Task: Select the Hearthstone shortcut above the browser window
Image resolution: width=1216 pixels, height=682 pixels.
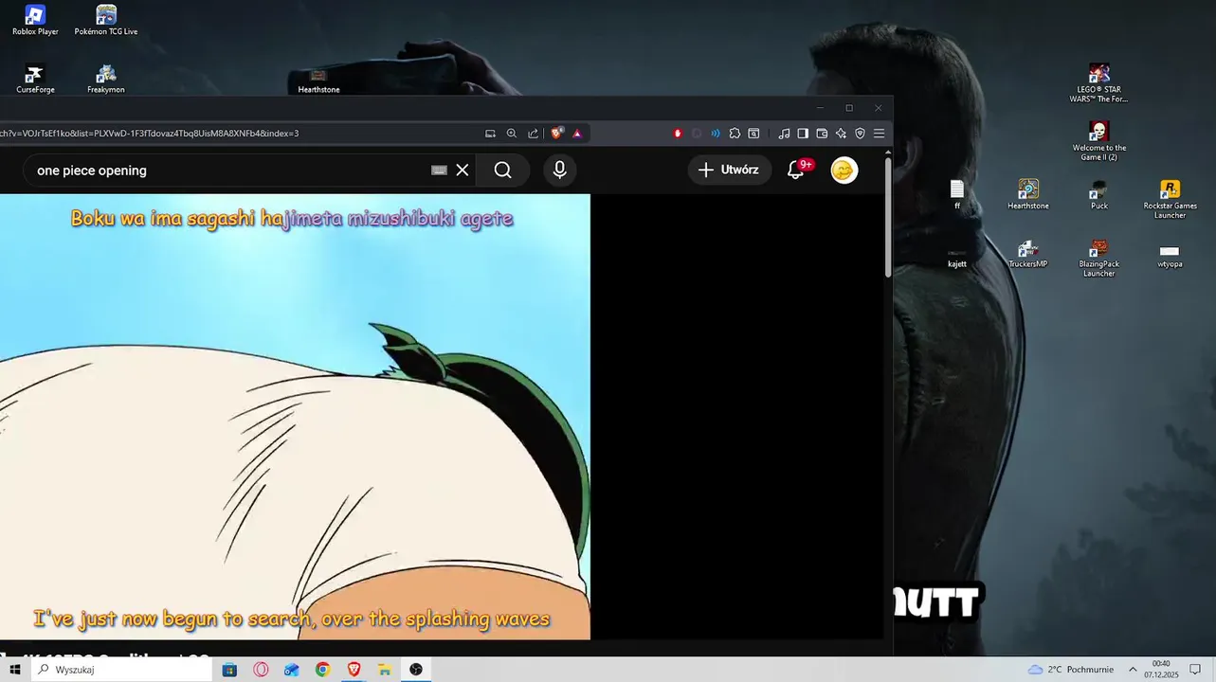Action: point(318,81)
